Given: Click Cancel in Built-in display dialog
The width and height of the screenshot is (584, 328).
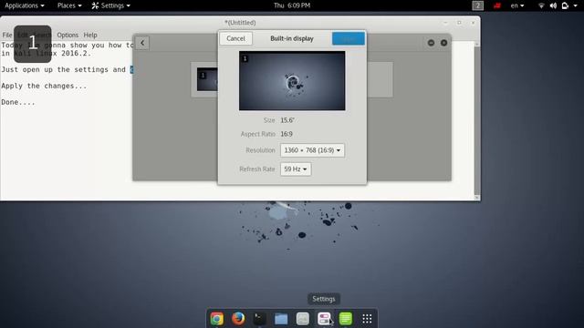Looking at the screenshot, I should coord(235,38).
